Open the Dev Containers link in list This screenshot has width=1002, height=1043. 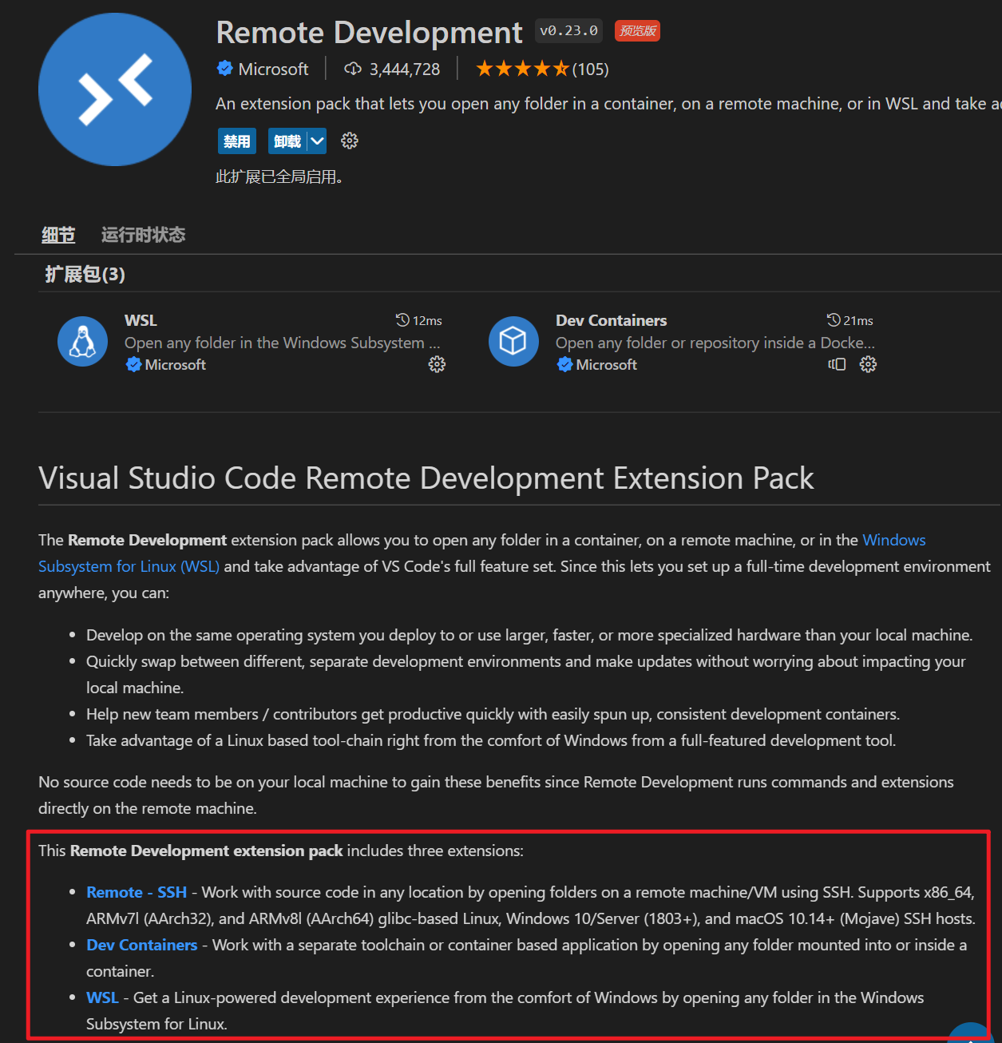pos(141,945)
